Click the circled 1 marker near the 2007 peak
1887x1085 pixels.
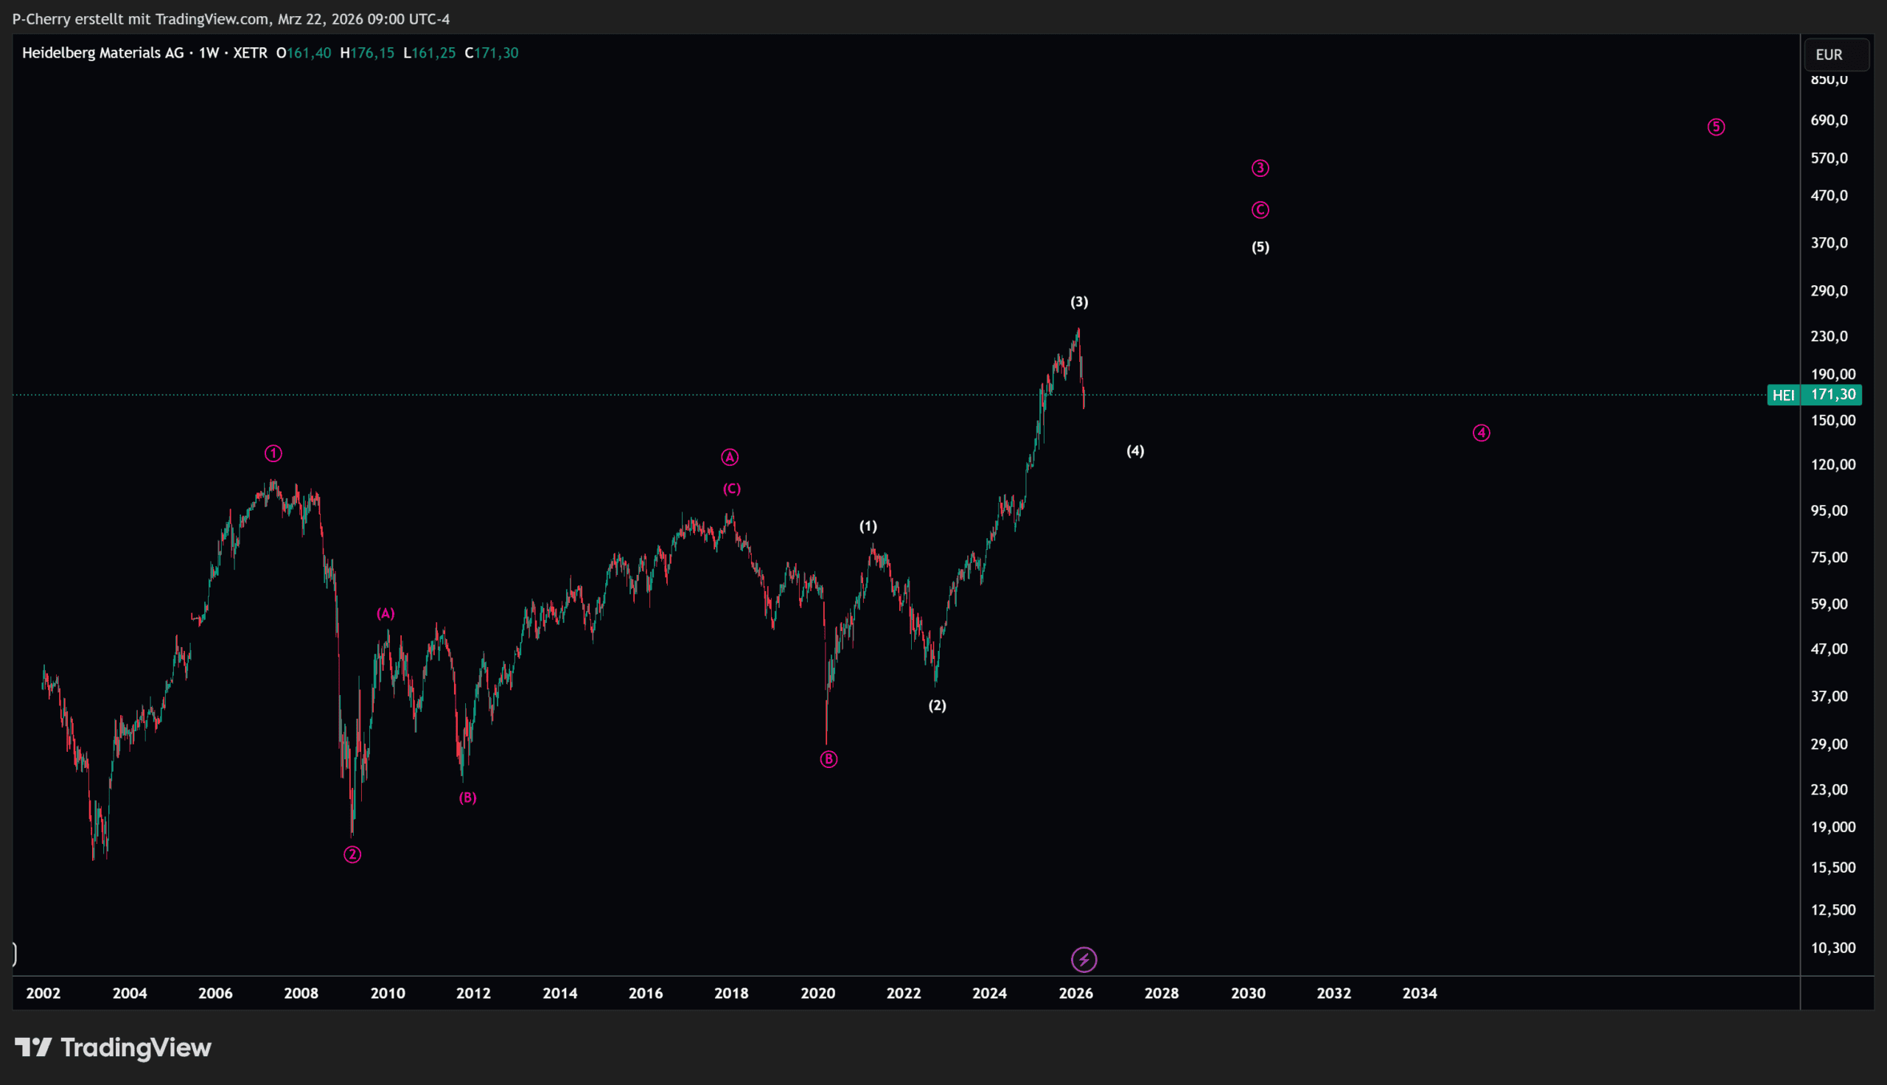coord(273,453)
